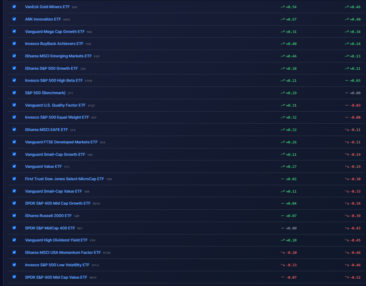The height and width of the screenshot is (286, 366).
Task: Click downtrend arrow icon beside -0.45 High Dividend Yield
Action: (347, 240)
